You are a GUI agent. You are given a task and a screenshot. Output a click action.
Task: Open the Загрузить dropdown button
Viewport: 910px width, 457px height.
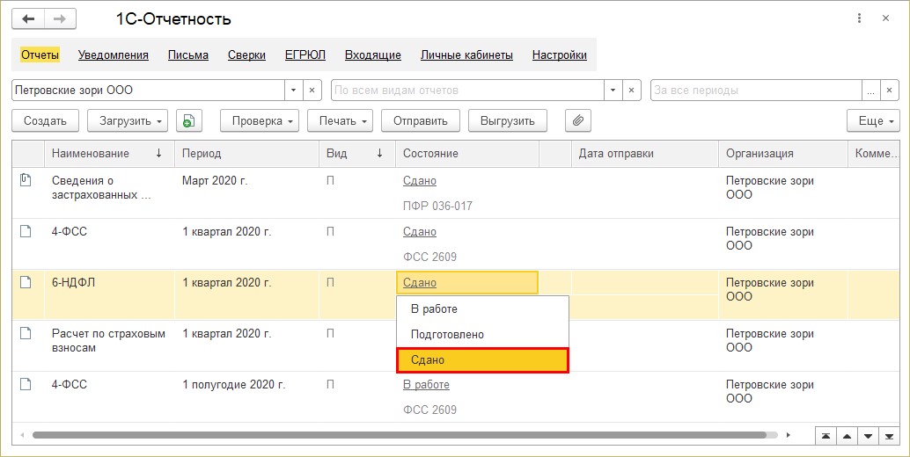pyautogui.click(x=128, y=120)
